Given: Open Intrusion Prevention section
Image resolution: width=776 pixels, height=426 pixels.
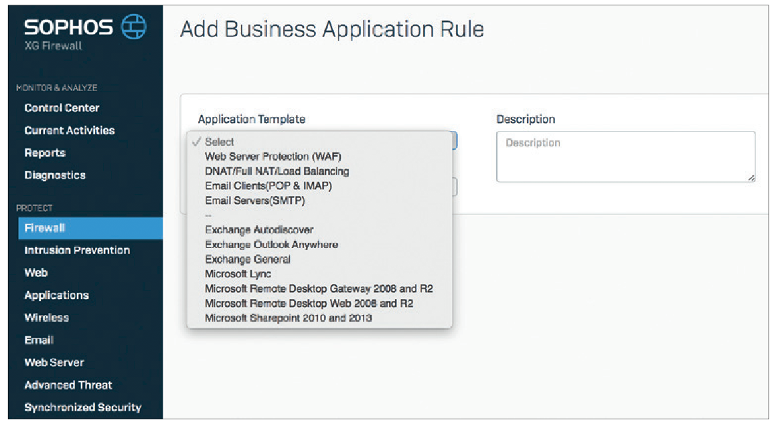Looking at the screenshot, I should point(77,250).
